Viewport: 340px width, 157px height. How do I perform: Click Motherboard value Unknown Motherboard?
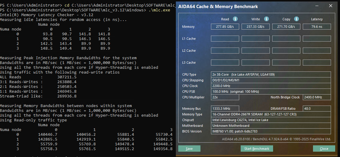(x=271, y=126)
